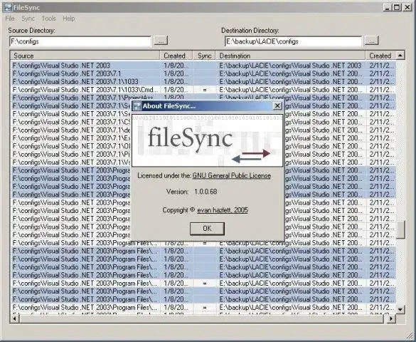The image size is (416, 342).
Task: Sort by the Source column header
Action: (x=85, y=56)
